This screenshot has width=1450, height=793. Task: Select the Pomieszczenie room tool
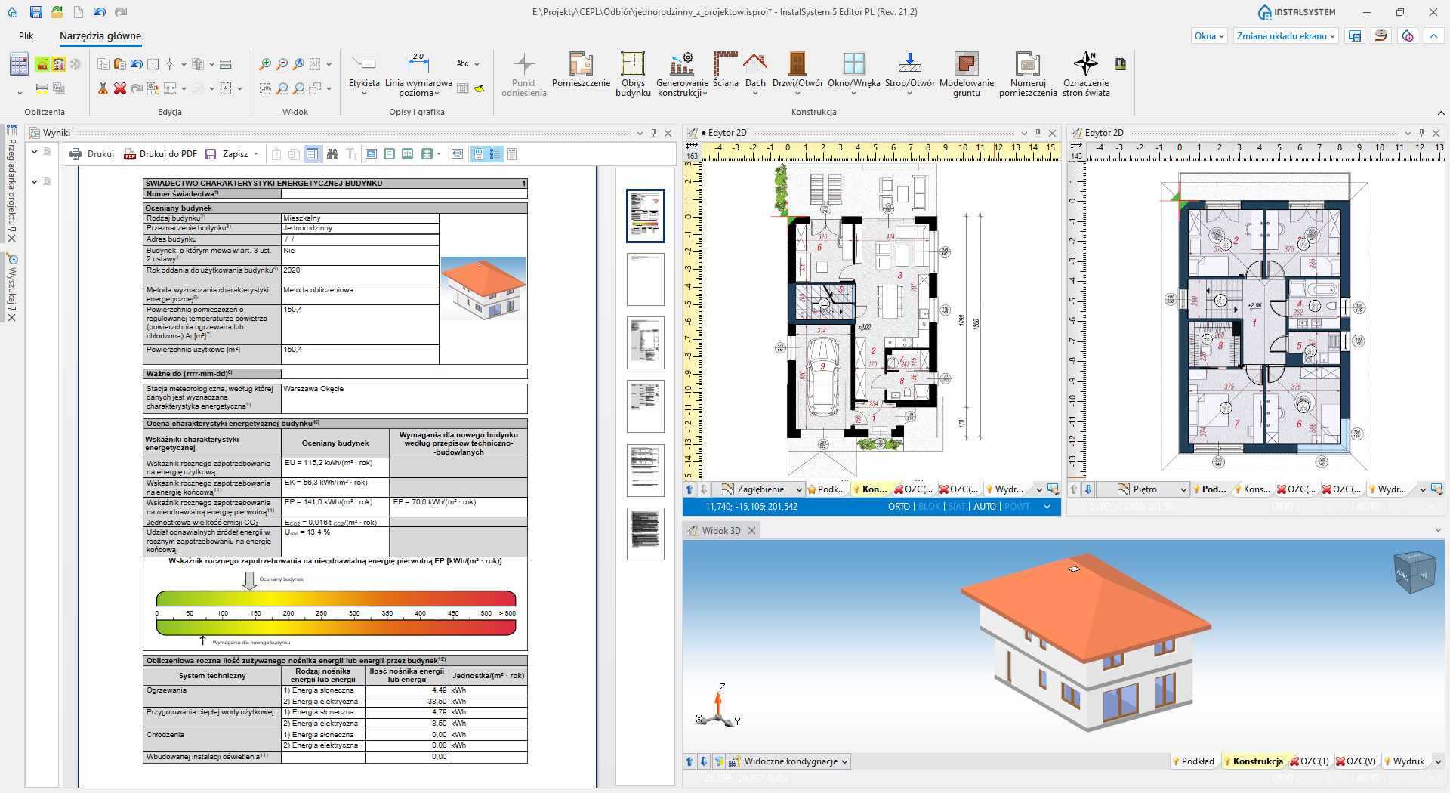pyautogui.click(x=581, y=70)
